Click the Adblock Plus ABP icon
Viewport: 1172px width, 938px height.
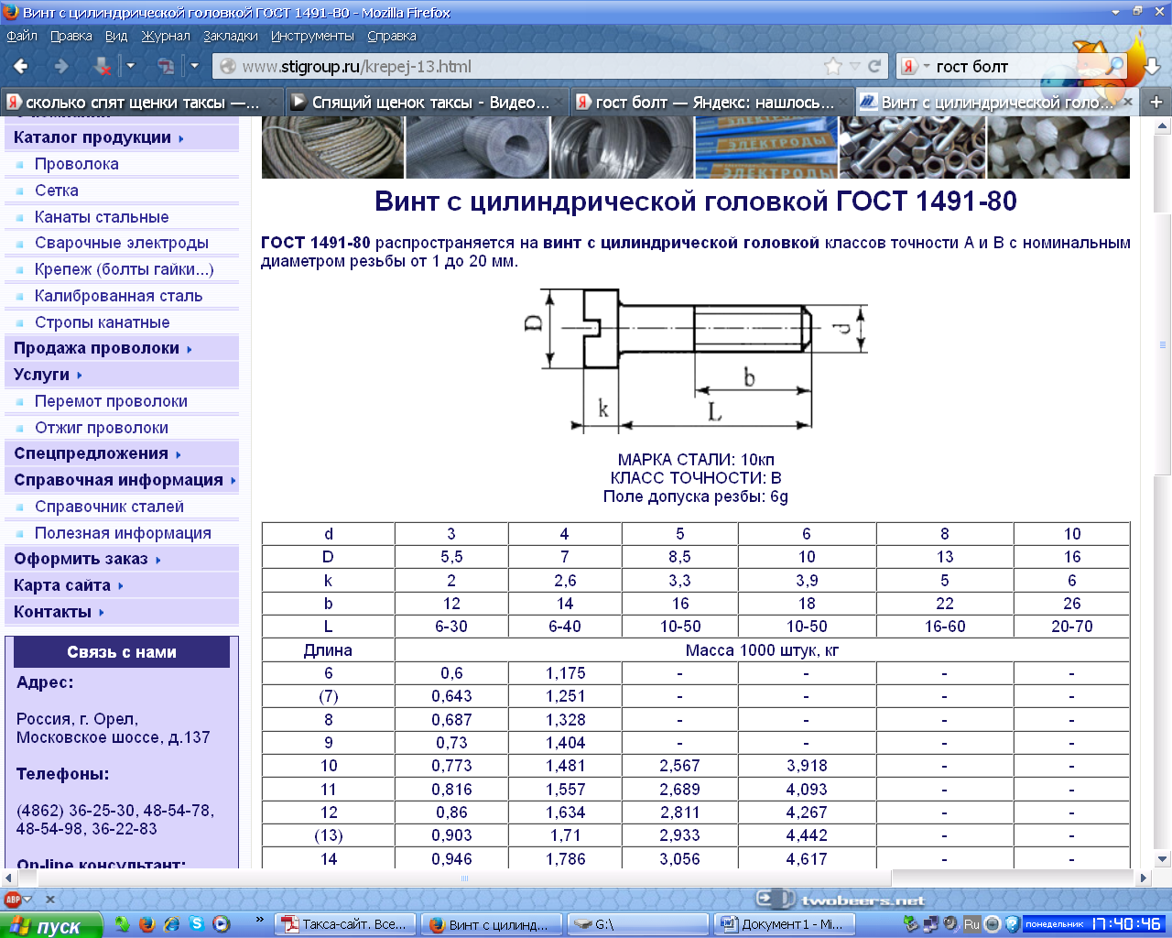(13, 900)
